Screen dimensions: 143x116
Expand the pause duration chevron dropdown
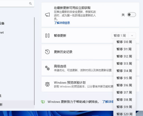[x=132, y=35]
